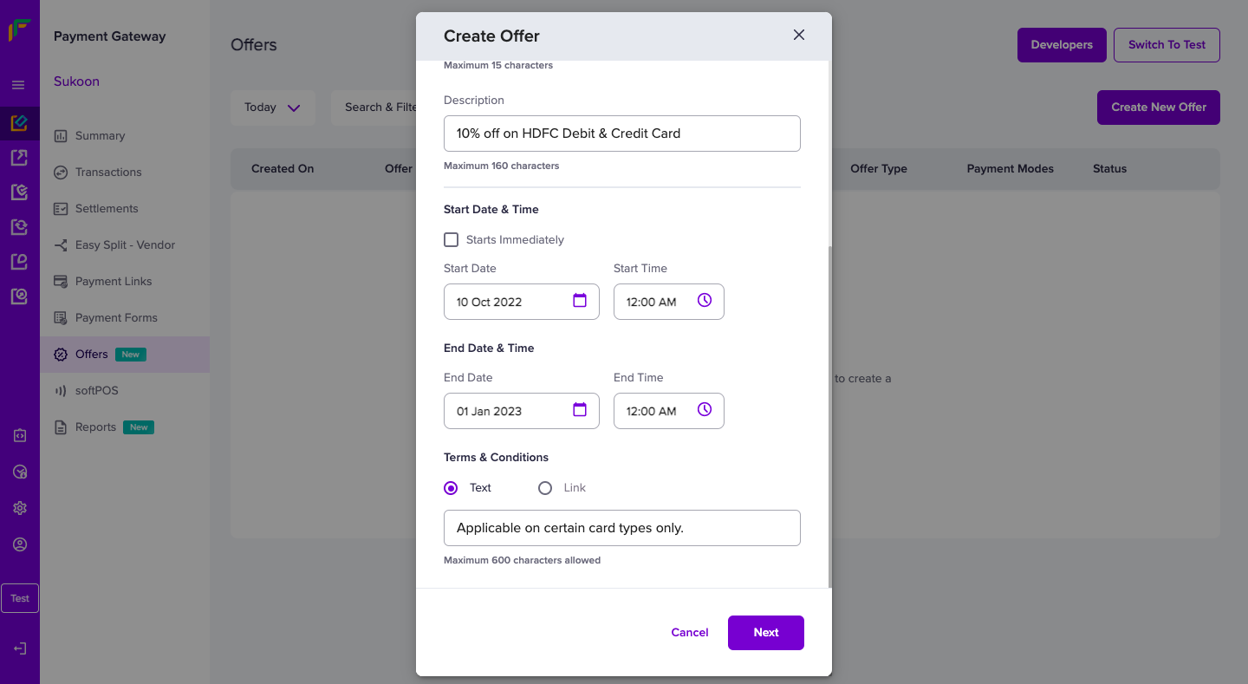
Task: Cancel the Create Offer dialog
Action: tap(689, 632)
